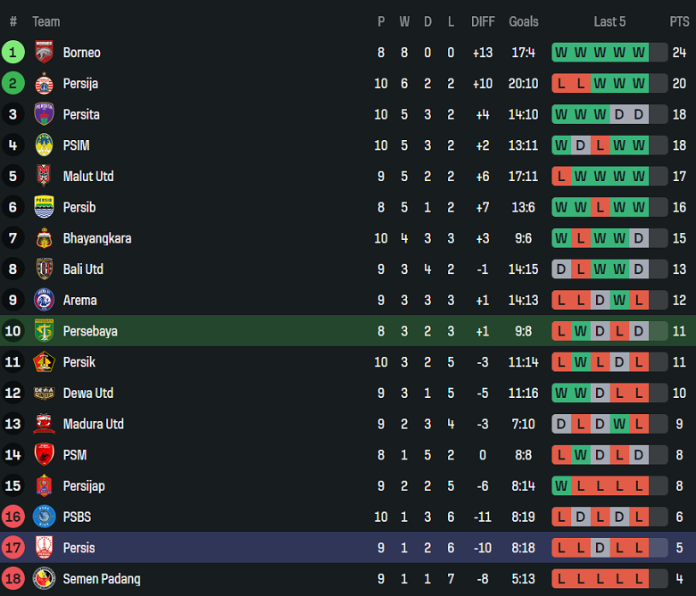Screen dimensions: 696x596
Task: Click the Persib club badge
Action: (44, 207)
